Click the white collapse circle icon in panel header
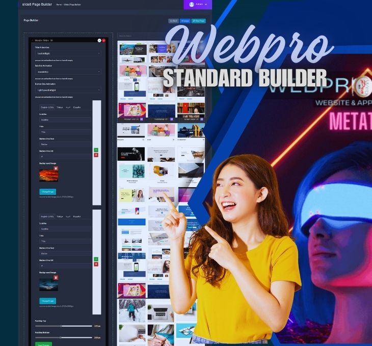The height and width of the screenshot is (346, 372). (x=99, y=40)
